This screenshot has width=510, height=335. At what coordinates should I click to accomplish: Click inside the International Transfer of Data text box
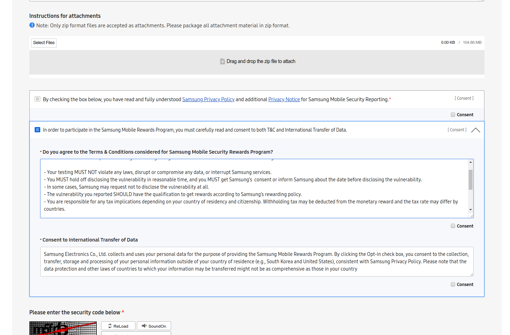coord(257,261)
